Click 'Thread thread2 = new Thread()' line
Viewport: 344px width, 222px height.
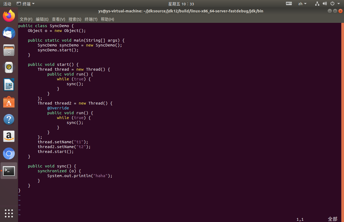pos(75,103)
